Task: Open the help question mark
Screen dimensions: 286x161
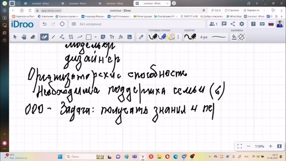Action: (x=253, y=24)
